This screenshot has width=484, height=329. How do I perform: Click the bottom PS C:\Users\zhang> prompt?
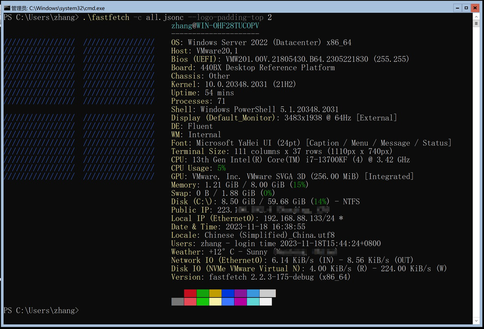41,310
